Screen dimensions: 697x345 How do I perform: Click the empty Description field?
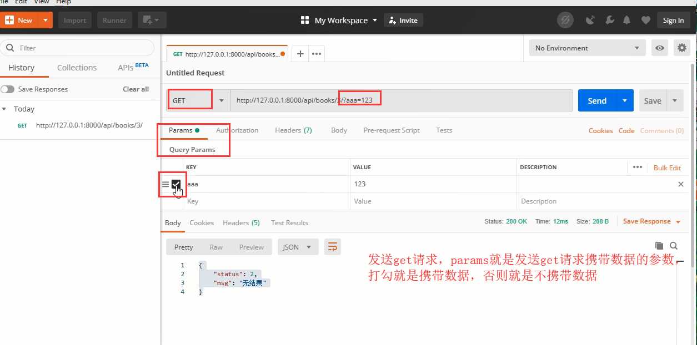pyautogui.click(x=603, y=201)
